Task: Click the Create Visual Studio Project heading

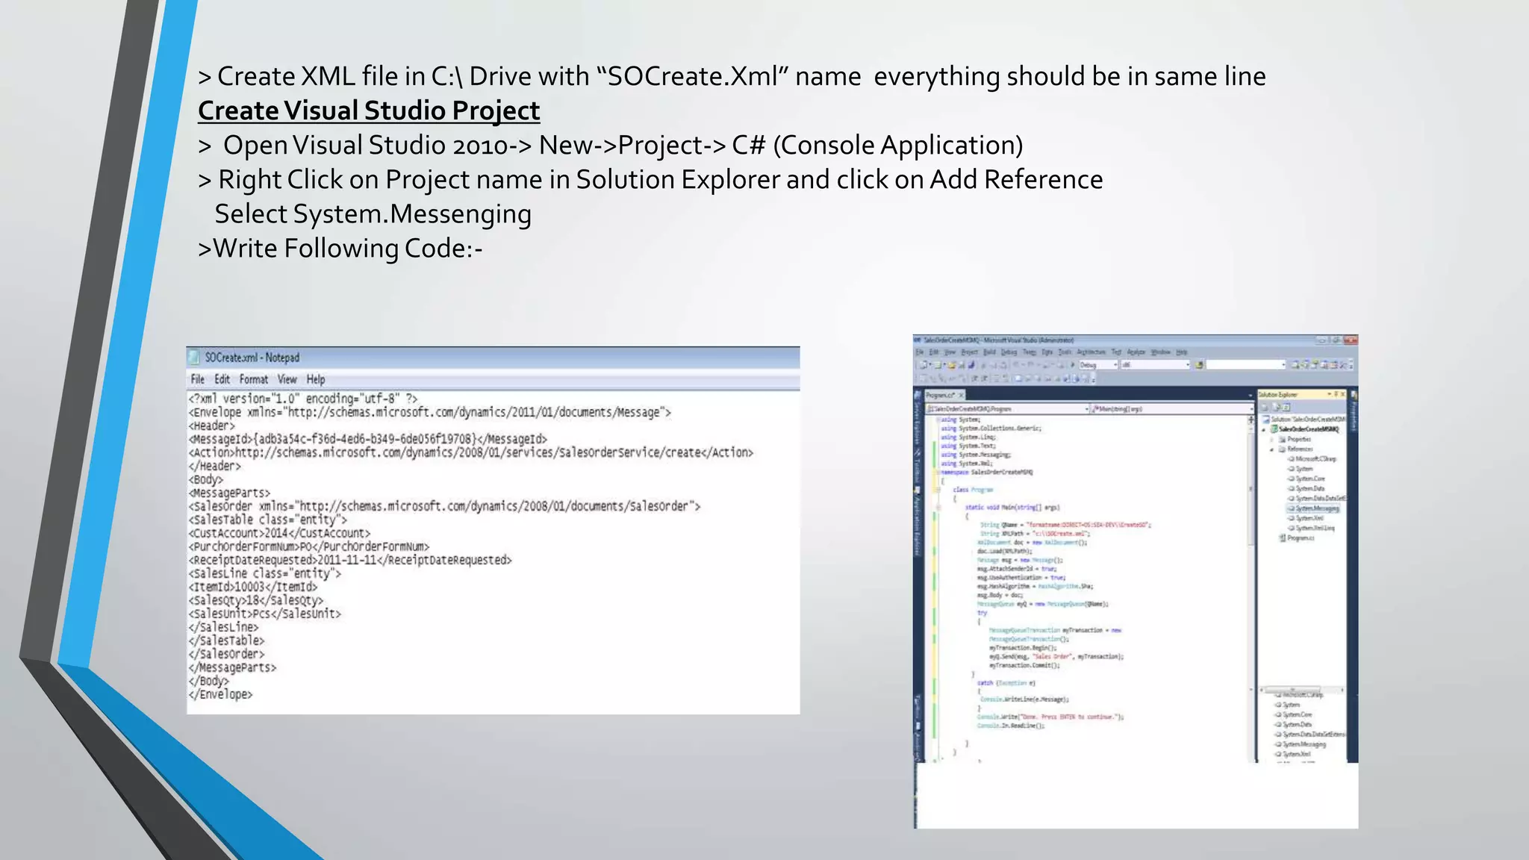Action: 368,110
